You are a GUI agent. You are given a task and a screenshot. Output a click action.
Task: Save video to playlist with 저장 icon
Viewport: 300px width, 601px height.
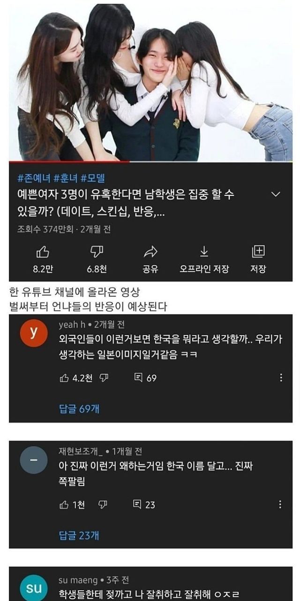[x=258, y=252]
